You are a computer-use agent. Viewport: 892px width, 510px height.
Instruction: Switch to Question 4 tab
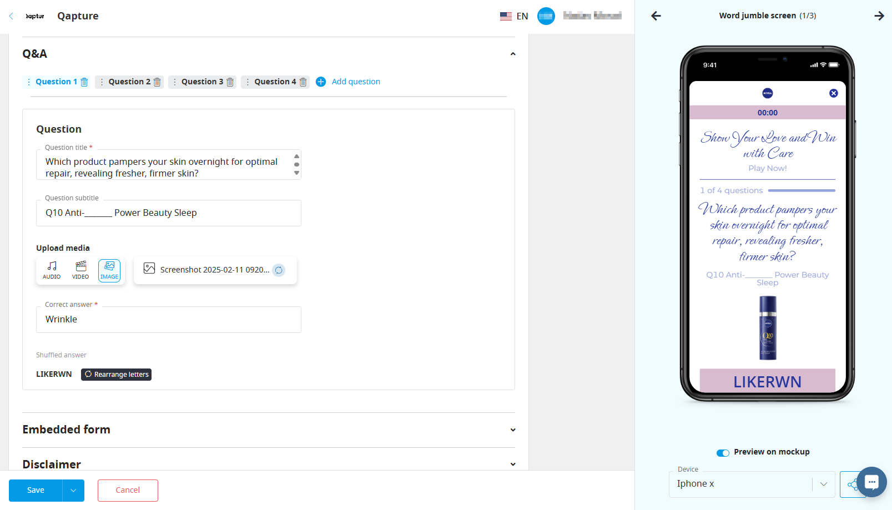tap(275, 82)
